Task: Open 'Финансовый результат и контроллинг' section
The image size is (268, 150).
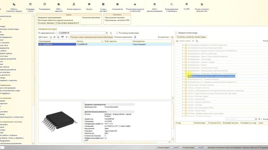Action: pyautogui.click(x=135, y=7)
